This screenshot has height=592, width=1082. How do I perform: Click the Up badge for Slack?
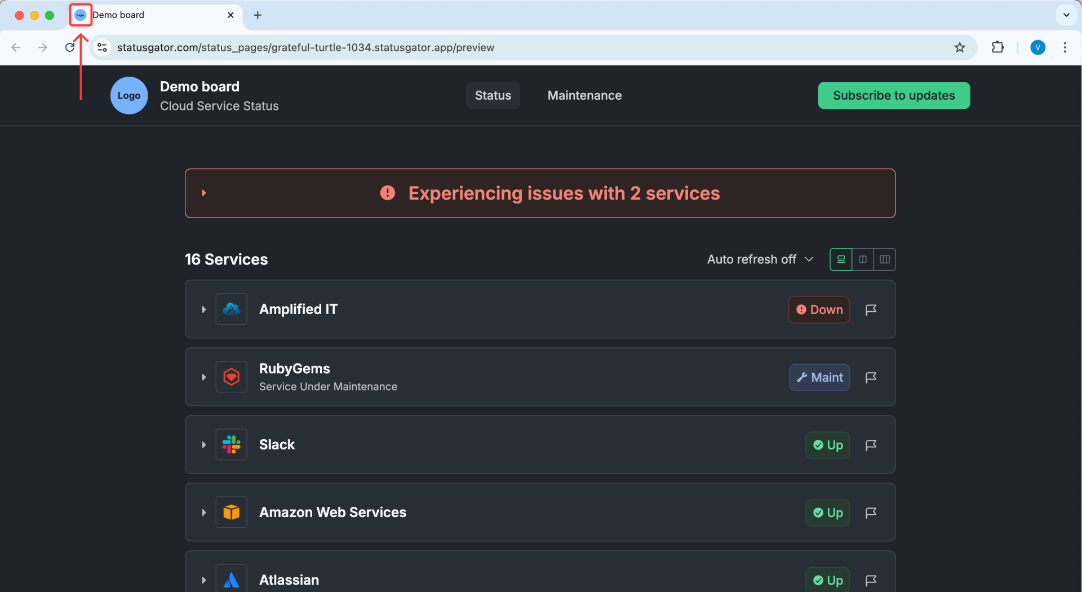tap(827, 445)
